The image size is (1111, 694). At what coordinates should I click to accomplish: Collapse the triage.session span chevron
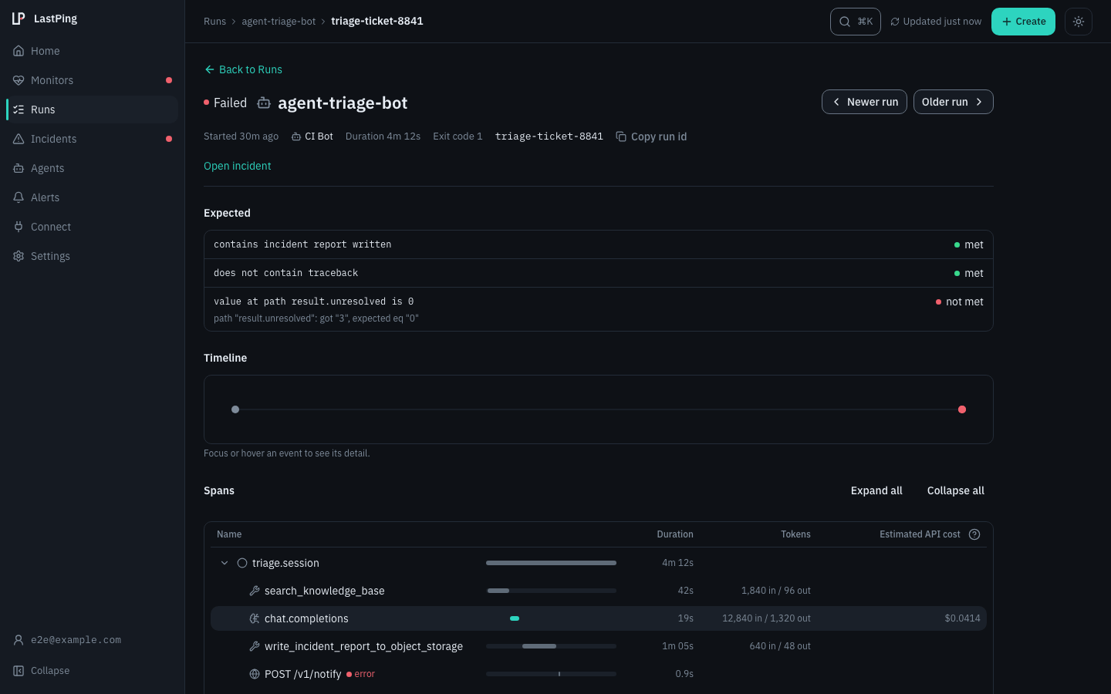(225, 563)
